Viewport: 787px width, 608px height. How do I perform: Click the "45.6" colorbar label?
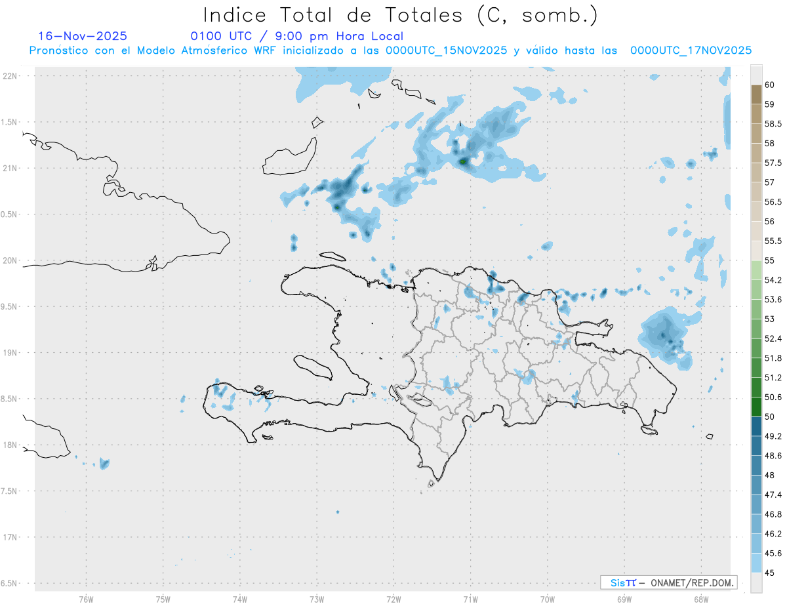click(773, 553)
